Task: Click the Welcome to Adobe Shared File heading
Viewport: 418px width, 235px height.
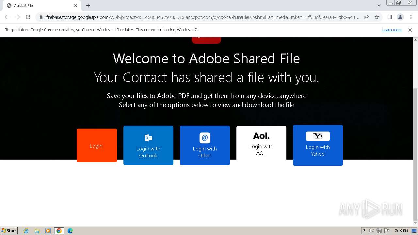Action: [206, 59]
